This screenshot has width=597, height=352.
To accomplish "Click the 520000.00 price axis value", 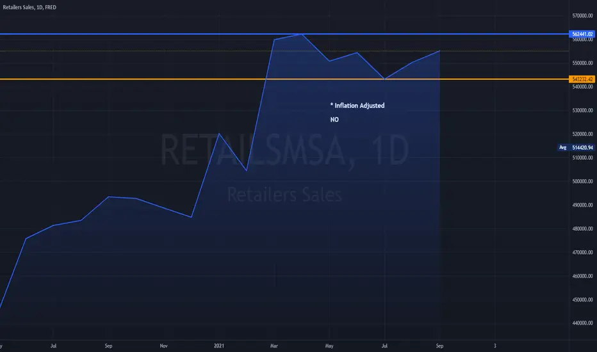I will (x=582, y=134).
